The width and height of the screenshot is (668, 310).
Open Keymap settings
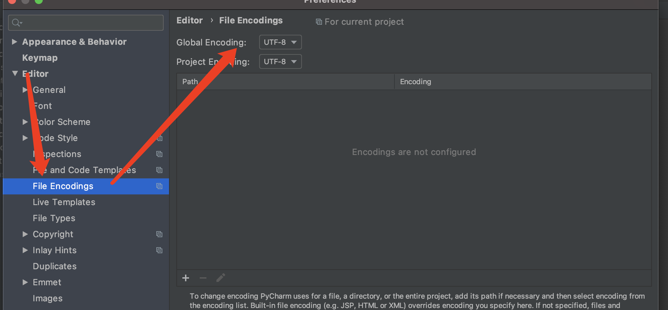coord(40,58)
